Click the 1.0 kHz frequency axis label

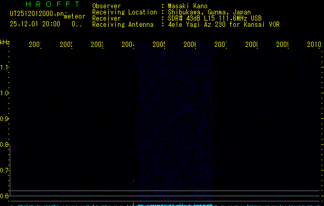(4, 93)
